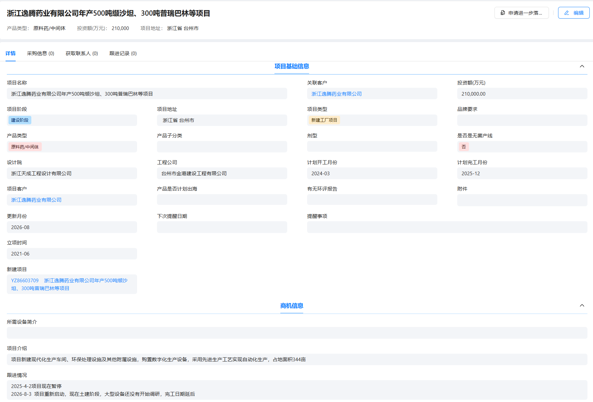Click the 计划开工月份 field 2024-03
Image resolution: width=593 pixels, height=402 pixels.
(372, 173)
